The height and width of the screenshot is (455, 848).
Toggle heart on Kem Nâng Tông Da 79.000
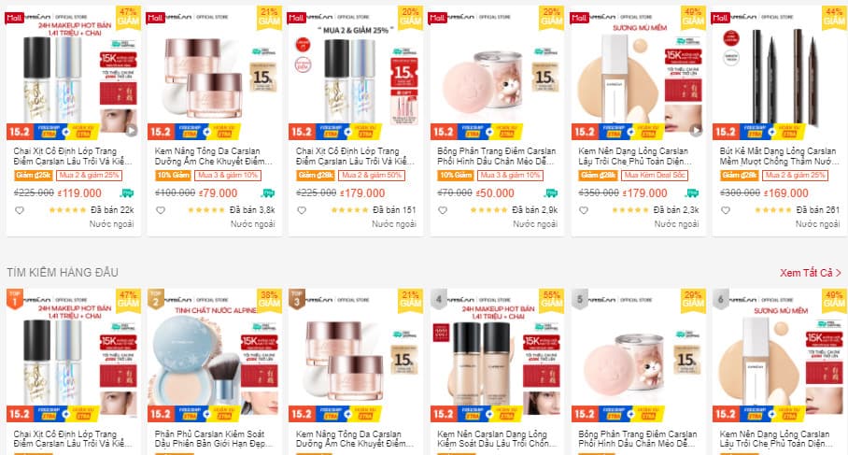click(161, 210)
